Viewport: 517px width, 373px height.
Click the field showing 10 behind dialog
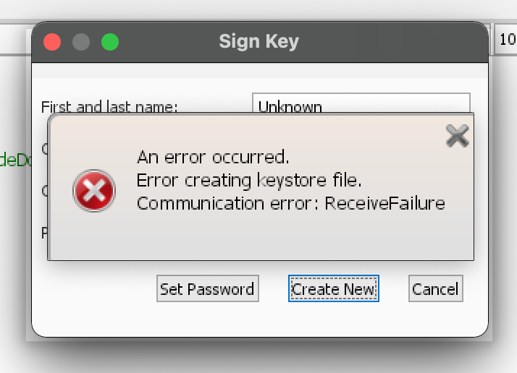point(505,41)
